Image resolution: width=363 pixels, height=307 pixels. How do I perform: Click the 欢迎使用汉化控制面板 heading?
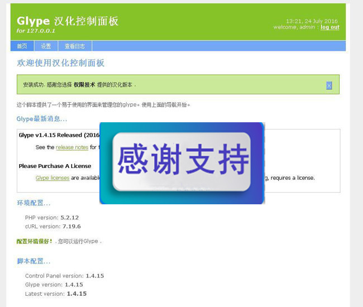click(x=61, y=63)
